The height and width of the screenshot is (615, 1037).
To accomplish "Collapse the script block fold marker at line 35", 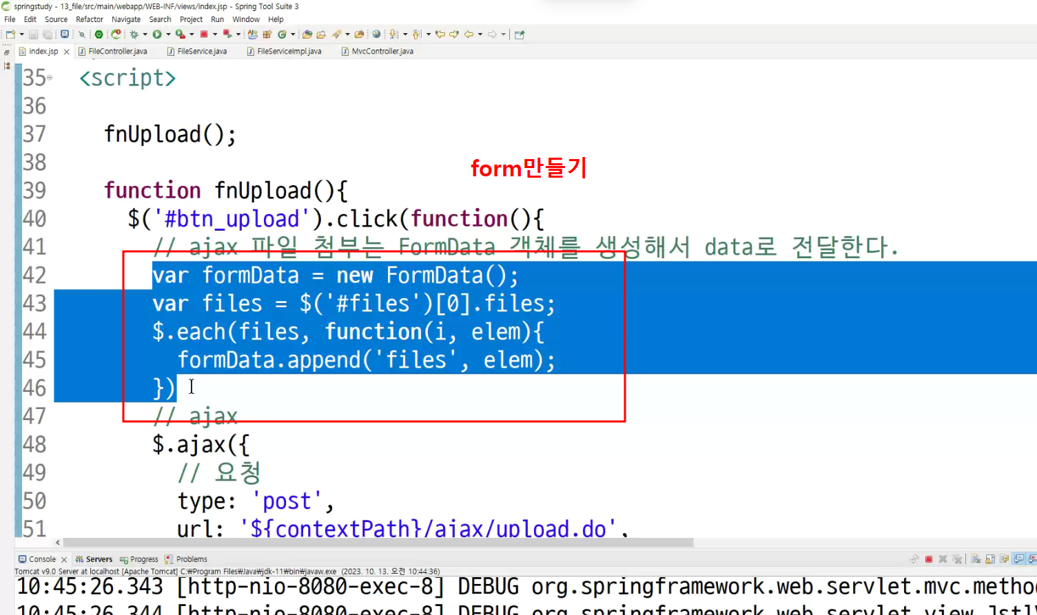I will (50, 78).
